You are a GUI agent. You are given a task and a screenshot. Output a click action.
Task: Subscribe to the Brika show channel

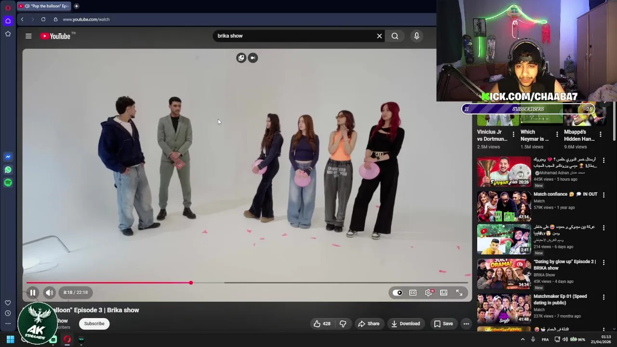click(x=94, y=324)
